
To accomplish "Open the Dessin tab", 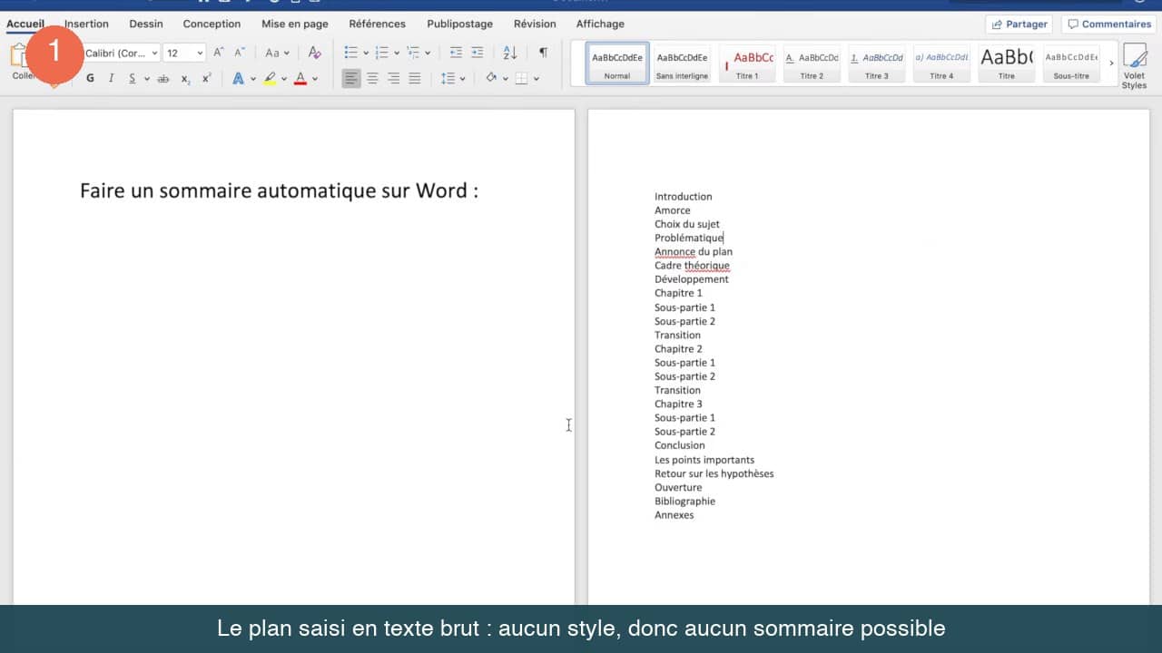I will pos(145,24).
